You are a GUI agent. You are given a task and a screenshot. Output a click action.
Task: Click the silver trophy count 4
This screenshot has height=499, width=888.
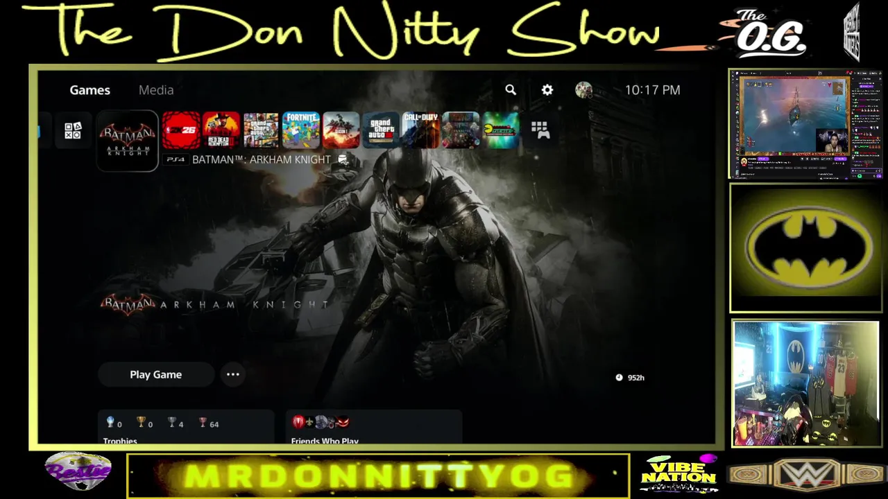tap(176, 423)
